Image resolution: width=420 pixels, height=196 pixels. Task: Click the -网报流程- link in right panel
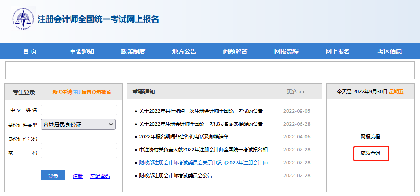click(371, 137)
